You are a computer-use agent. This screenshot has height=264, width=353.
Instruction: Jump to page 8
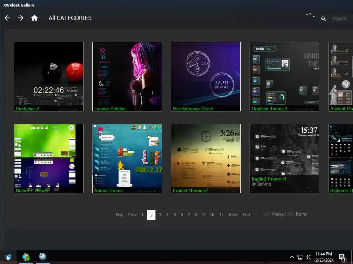[x=196, y=215]
